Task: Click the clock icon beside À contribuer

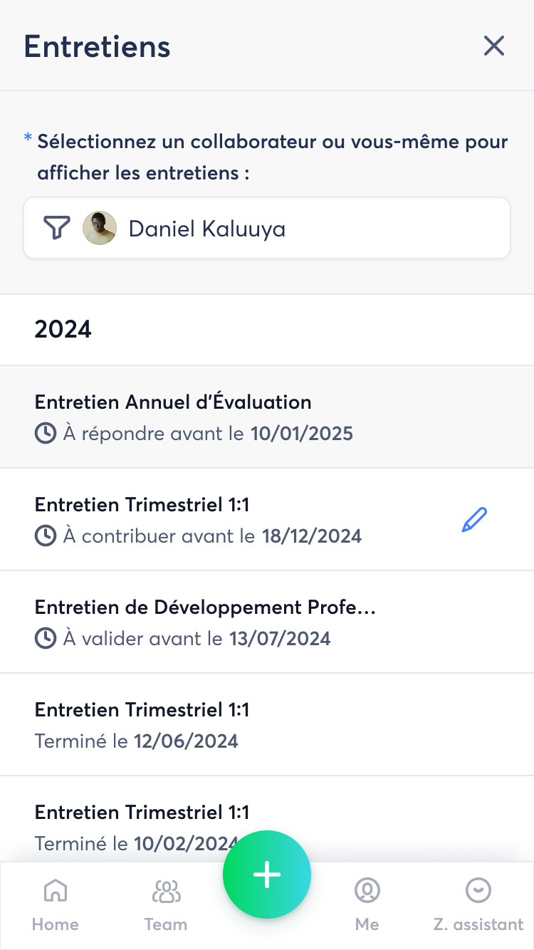Action: (46, 536)
